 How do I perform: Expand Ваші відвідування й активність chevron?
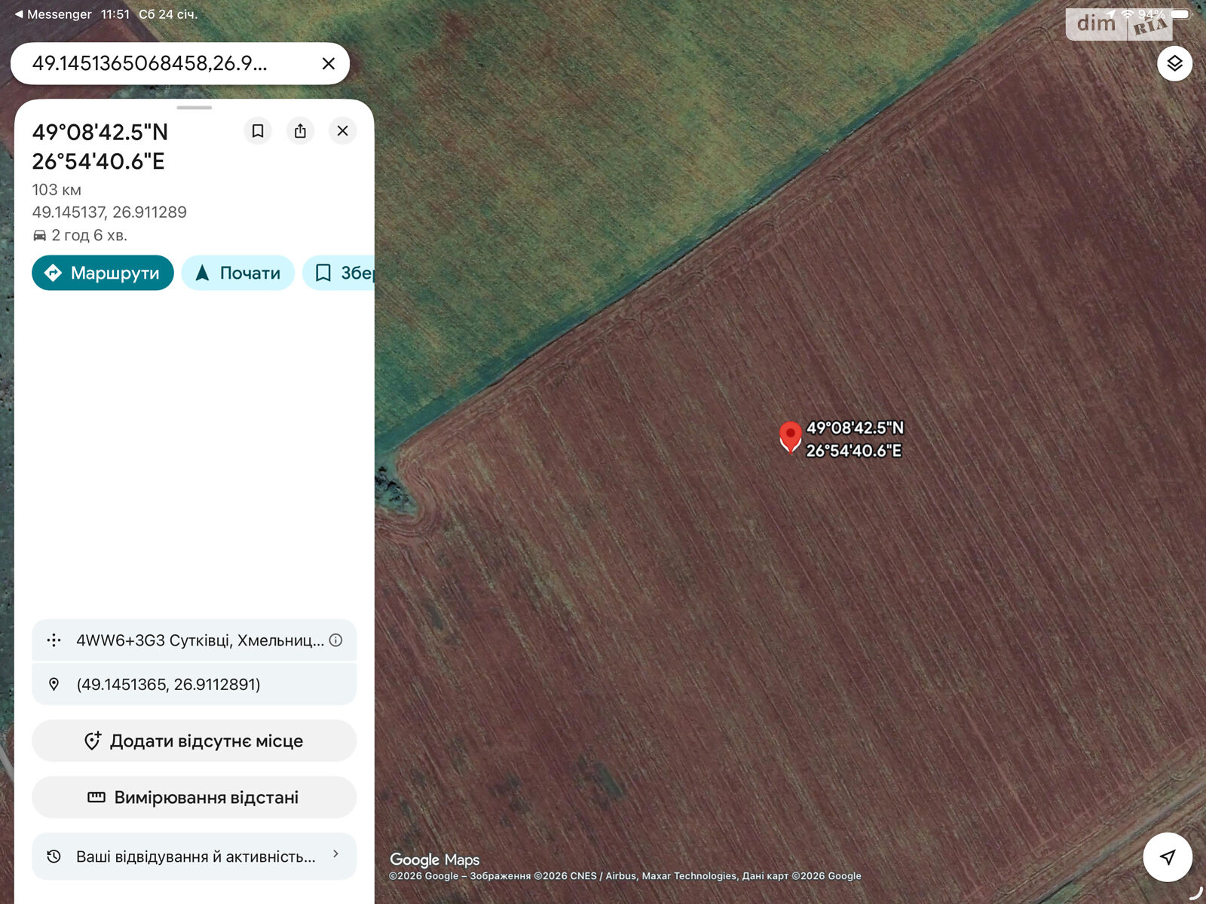click(336, 854)
